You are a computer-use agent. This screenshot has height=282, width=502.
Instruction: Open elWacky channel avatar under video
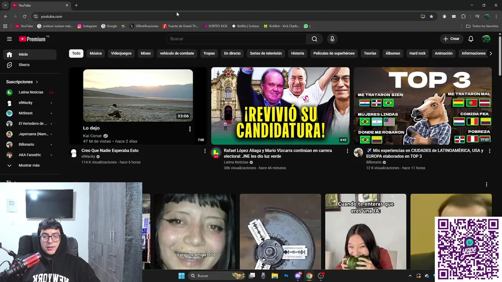74,153
